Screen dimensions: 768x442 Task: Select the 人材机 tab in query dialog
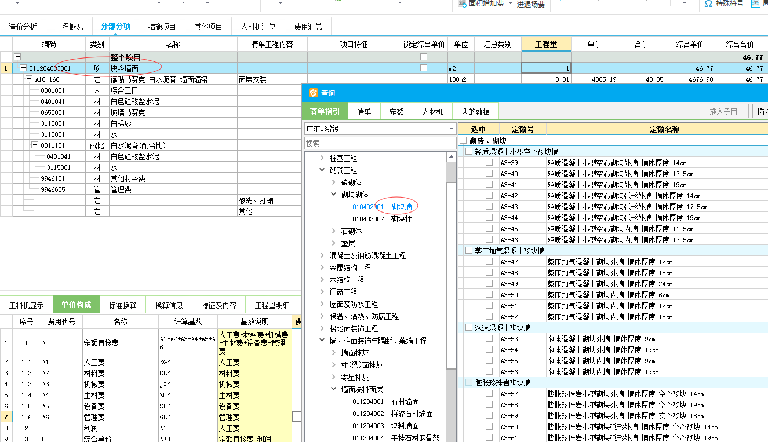(432, 112)
